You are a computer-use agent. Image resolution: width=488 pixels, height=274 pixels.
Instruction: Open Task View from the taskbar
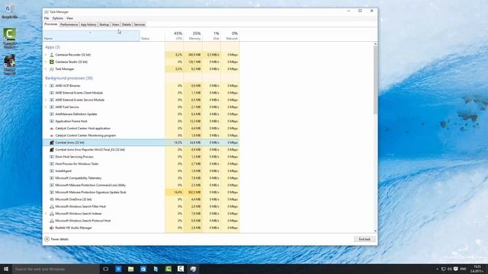coord(105,269)
